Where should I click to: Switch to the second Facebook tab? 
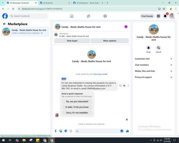[55, 3]
